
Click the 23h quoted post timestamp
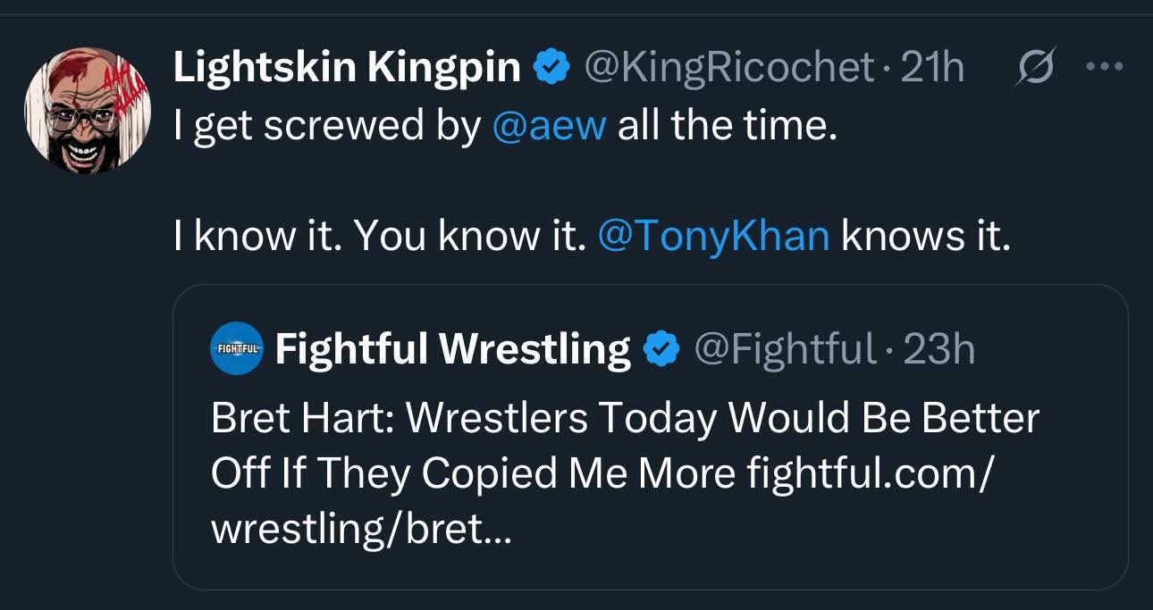coord(939,348)
